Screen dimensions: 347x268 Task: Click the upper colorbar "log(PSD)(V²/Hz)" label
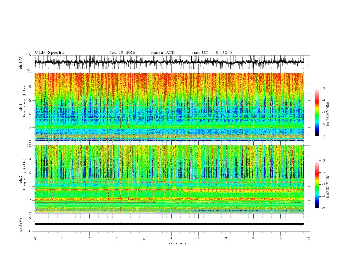click(328, 114)
